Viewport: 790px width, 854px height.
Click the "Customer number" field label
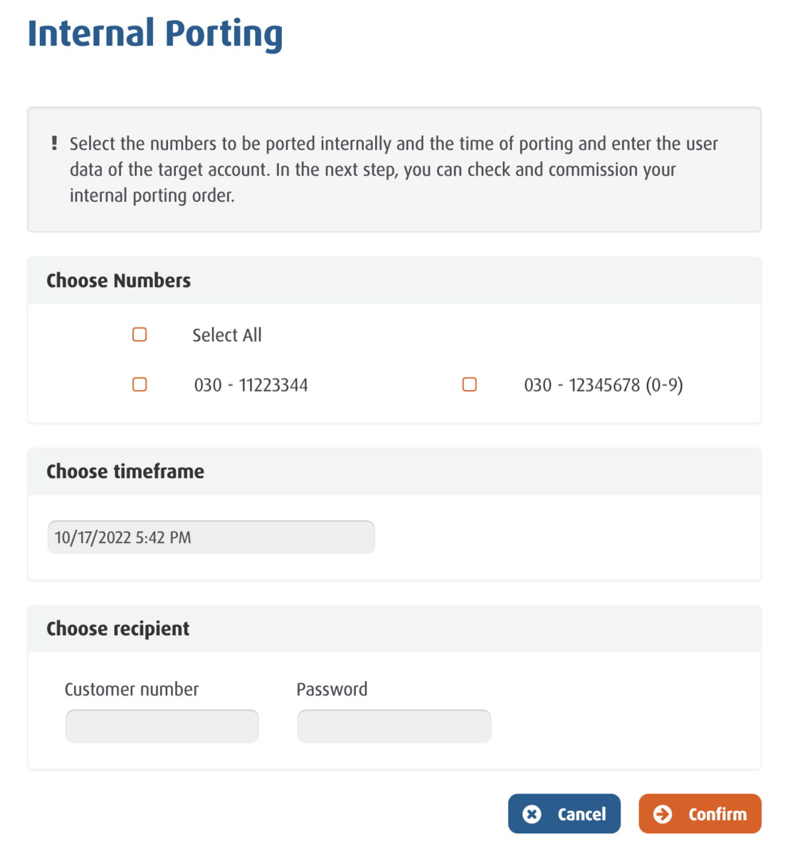point(132,690)
